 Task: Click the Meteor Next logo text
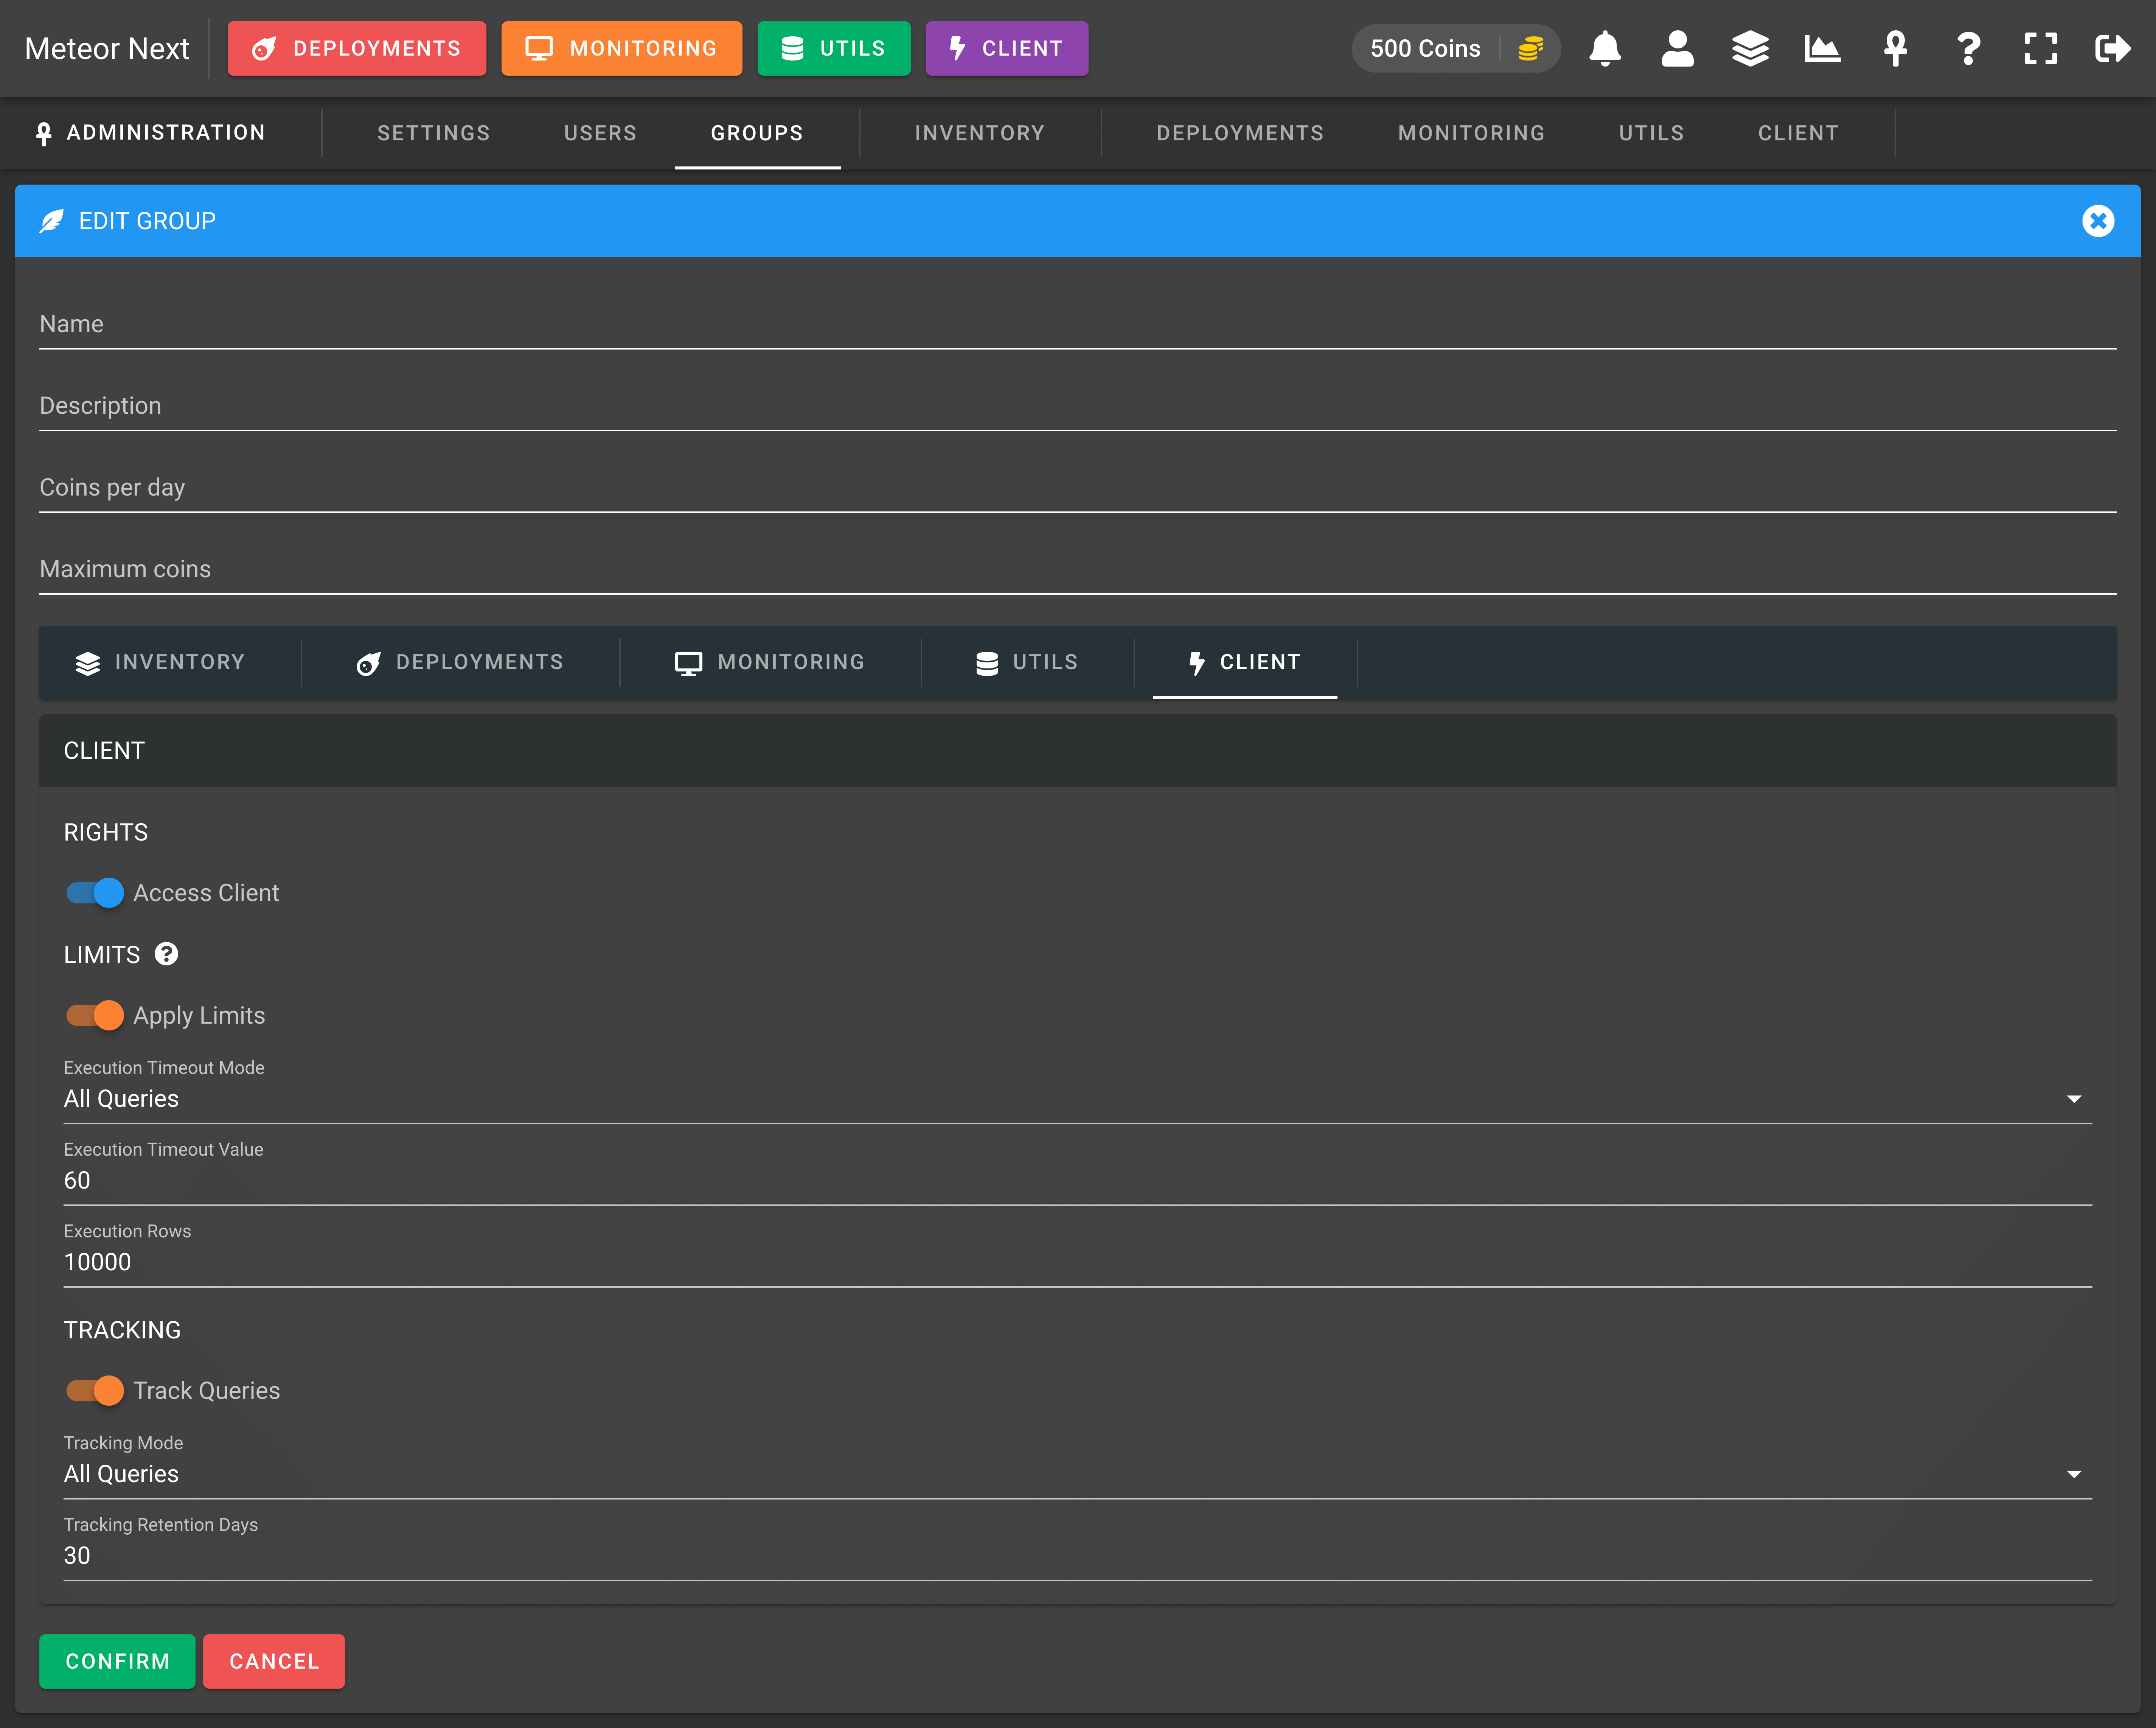(x=107, y=48)
